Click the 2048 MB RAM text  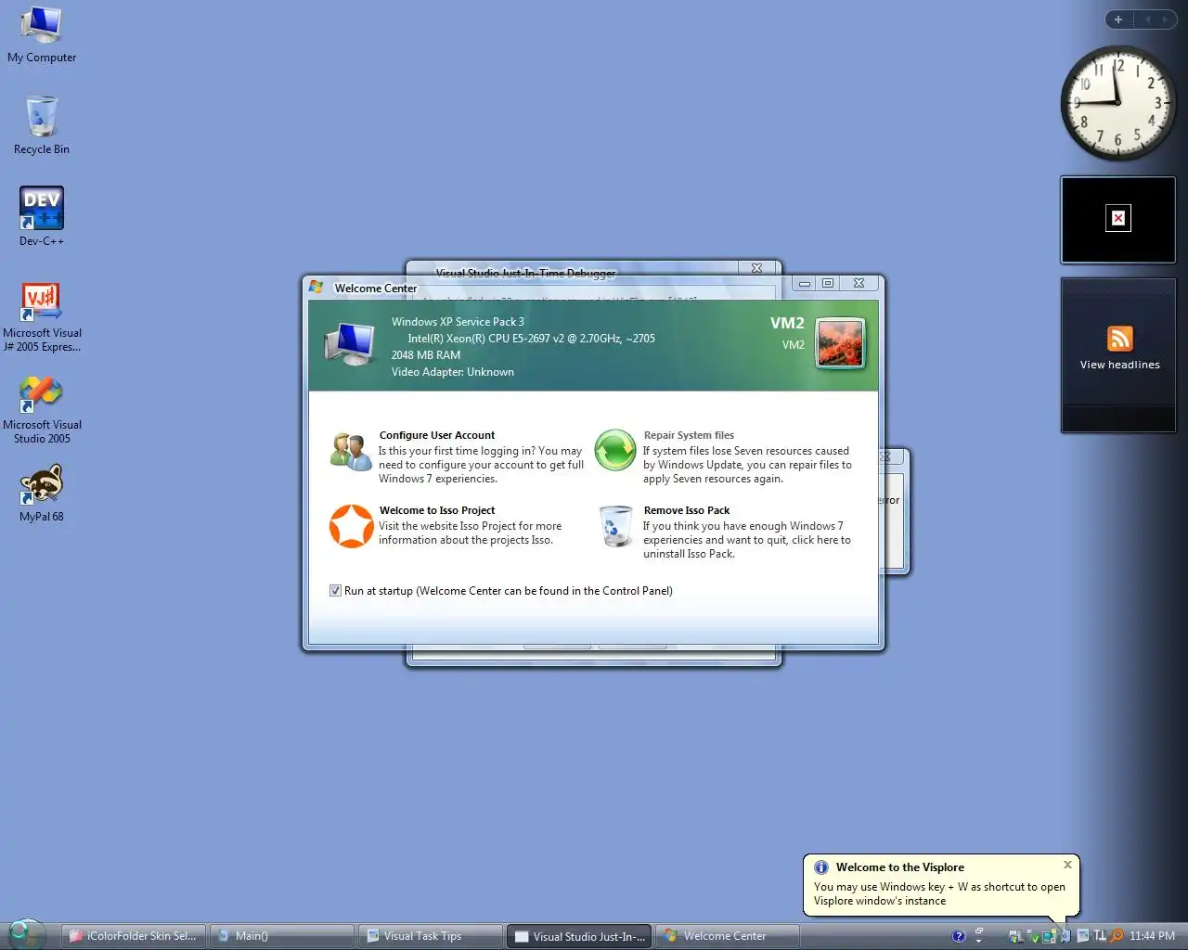click(x=426, y=355)
